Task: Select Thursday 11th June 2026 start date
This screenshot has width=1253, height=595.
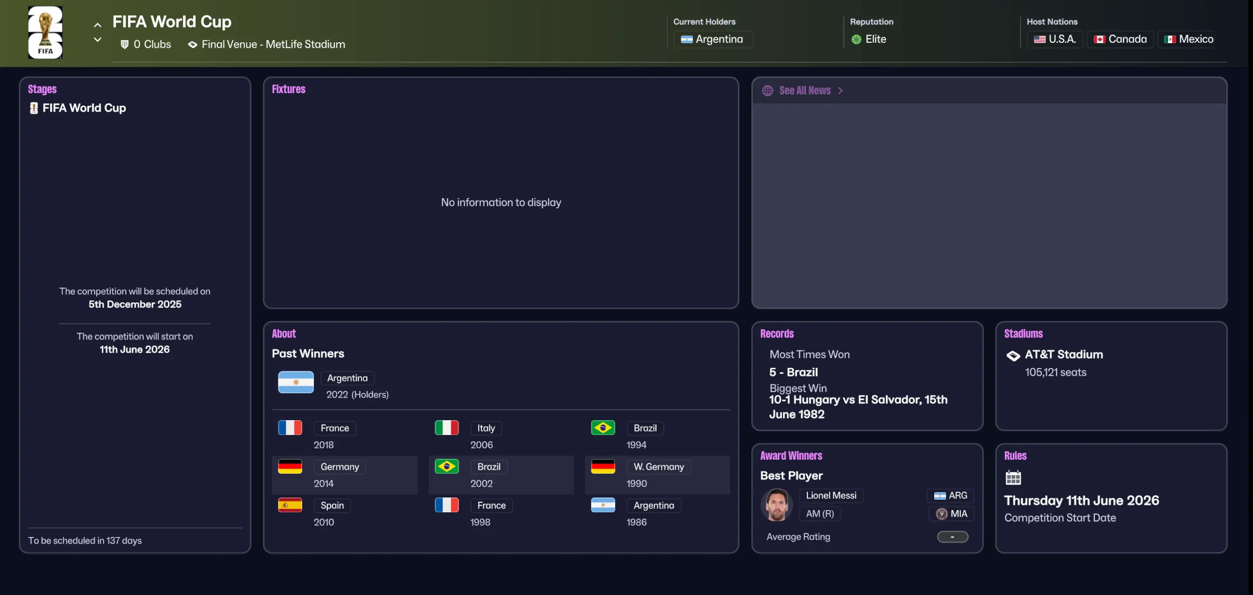Action: pyautogui.click(x=1081, y=501)
